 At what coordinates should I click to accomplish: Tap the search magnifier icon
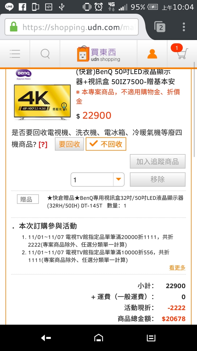[45, 54]
